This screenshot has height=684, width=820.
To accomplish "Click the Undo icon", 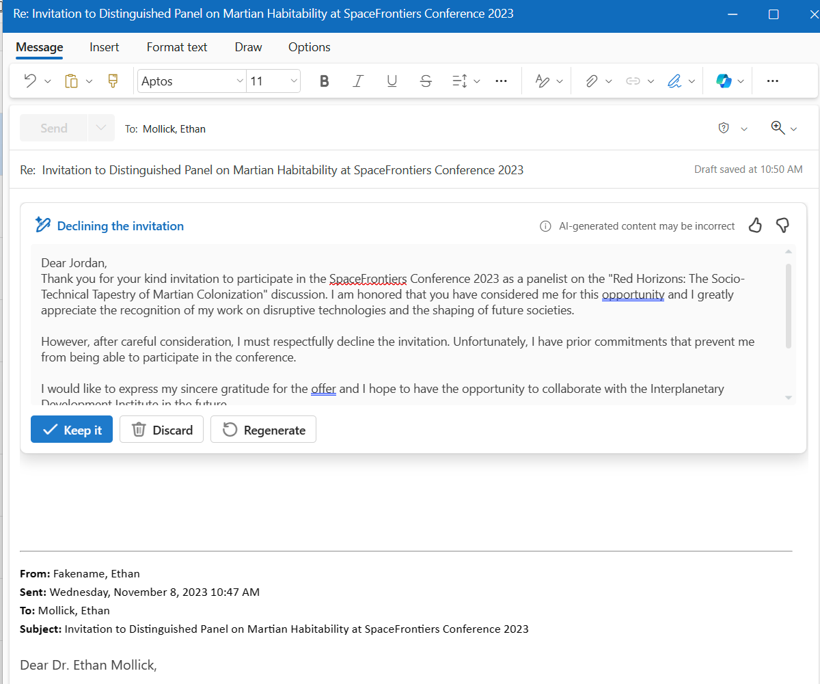I will pyautogui.click(x=30, y=81).
